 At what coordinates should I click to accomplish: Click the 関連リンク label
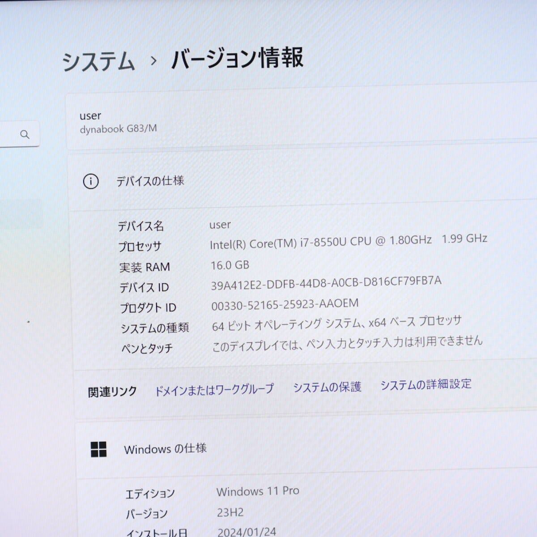click(x=112, y=392)
